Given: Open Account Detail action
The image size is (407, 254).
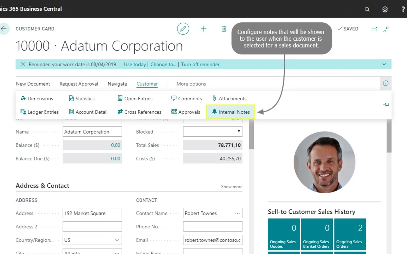Looking at the screenshot, I should pos(88,112).
